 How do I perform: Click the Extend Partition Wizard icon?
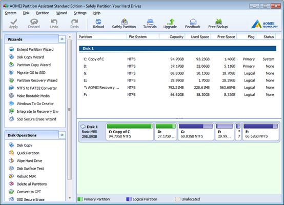[x=11, y=49]
